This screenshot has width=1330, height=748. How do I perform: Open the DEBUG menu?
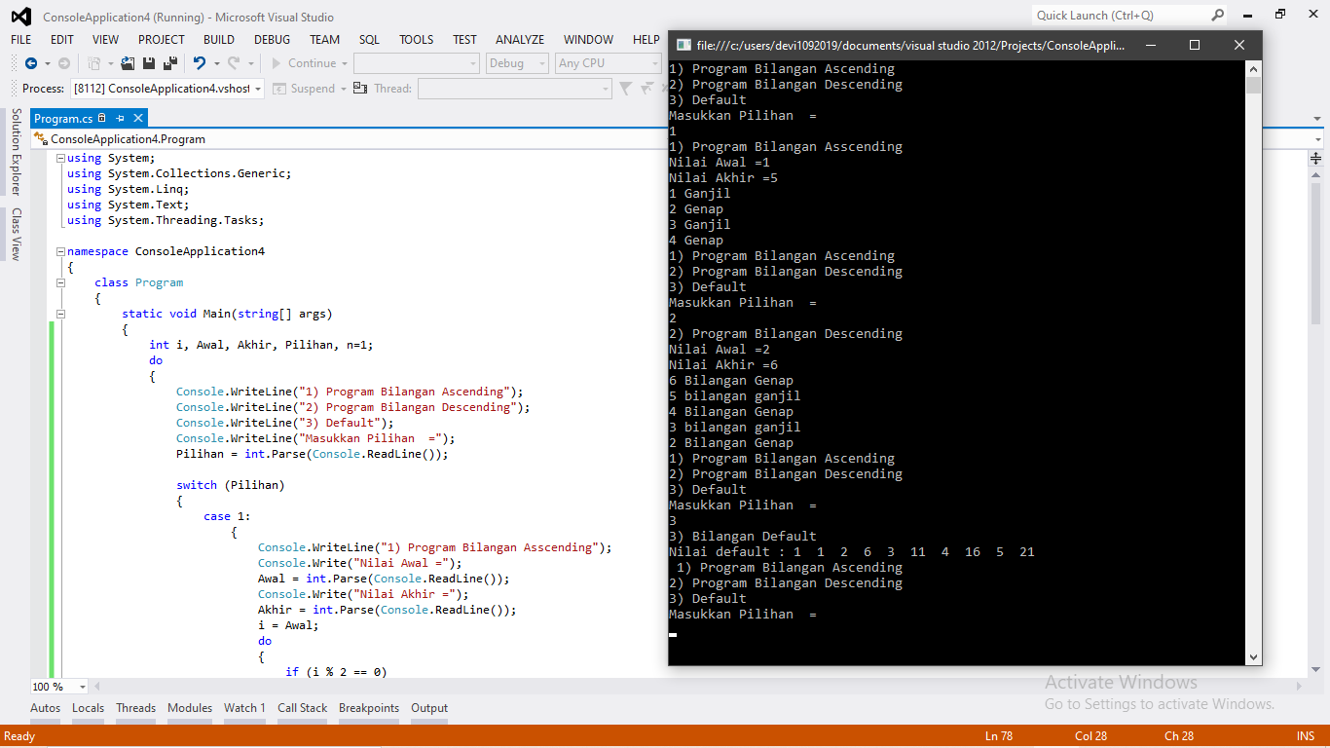point(273,40)
